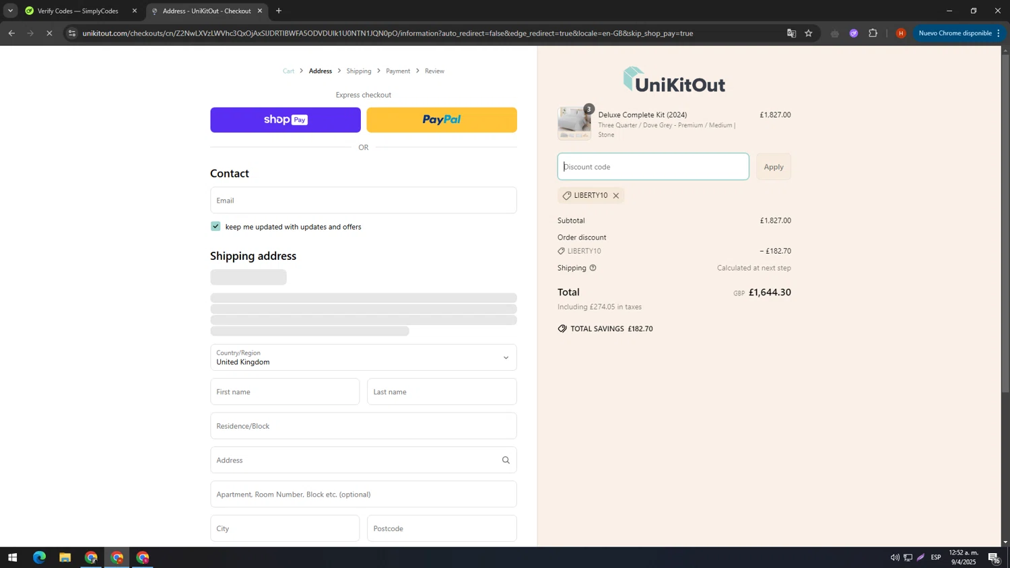Screen dimensions: 1010x568
Task: Click the volume icon in system tray
Action: point(895,557)
